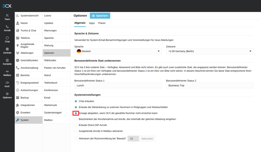Open the Wählcodes submenu item
This screenshot has height=152, width=261.
pyautogui.click(x=56, y=60)
